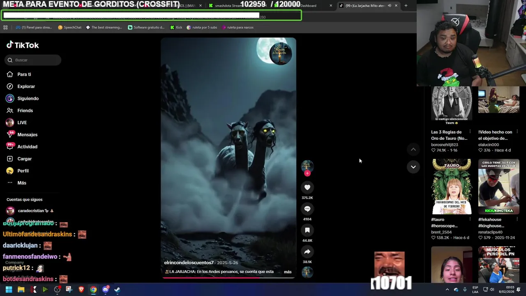Open Steam from taskbar
The width and height of the screenshot is (526, 296).
pyautogui.click(x=117, y=289)
